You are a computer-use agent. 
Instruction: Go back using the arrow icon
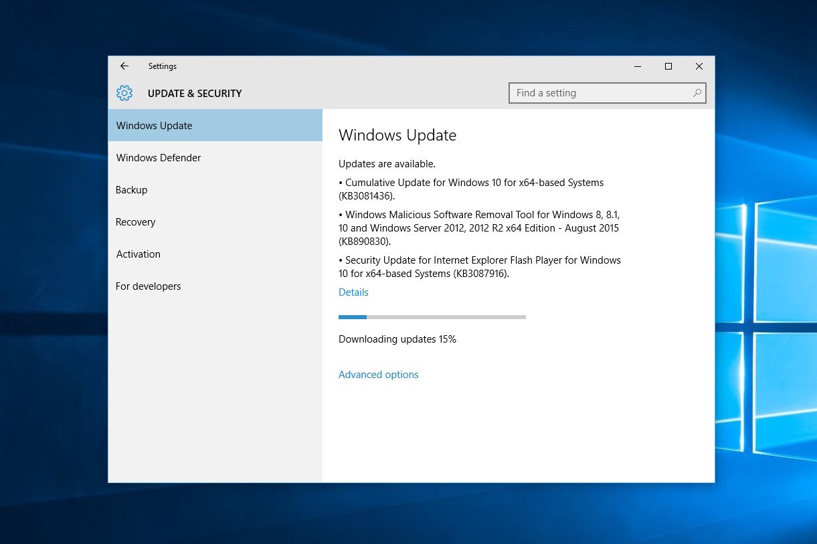[124, 66]
